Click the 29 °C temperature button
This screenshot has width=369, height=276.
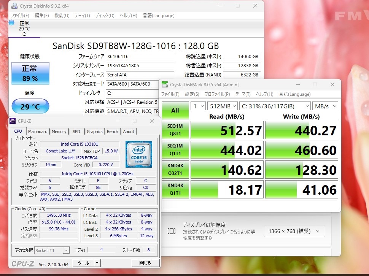(x=30, y=106)
